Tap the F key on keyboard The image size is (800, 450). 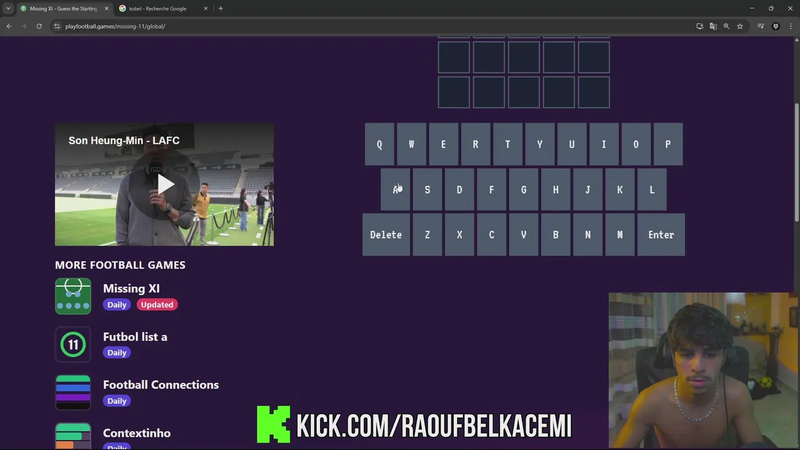491,189
